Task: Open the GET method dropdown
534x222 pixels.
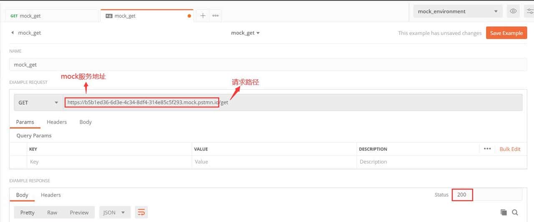Action: click(x=38, y=102)
